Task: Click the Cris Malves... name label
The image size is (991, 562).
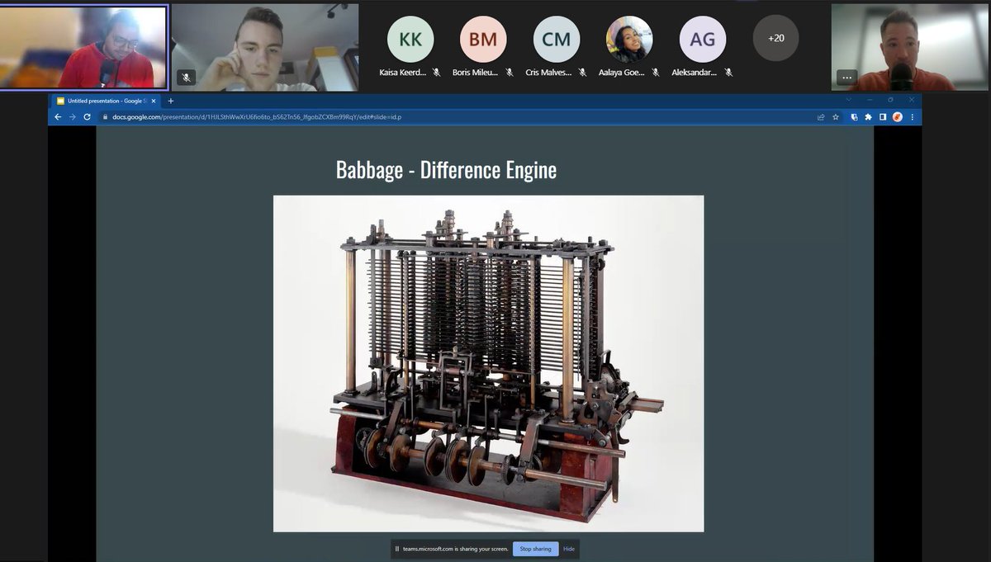Action: pos(548,73)
